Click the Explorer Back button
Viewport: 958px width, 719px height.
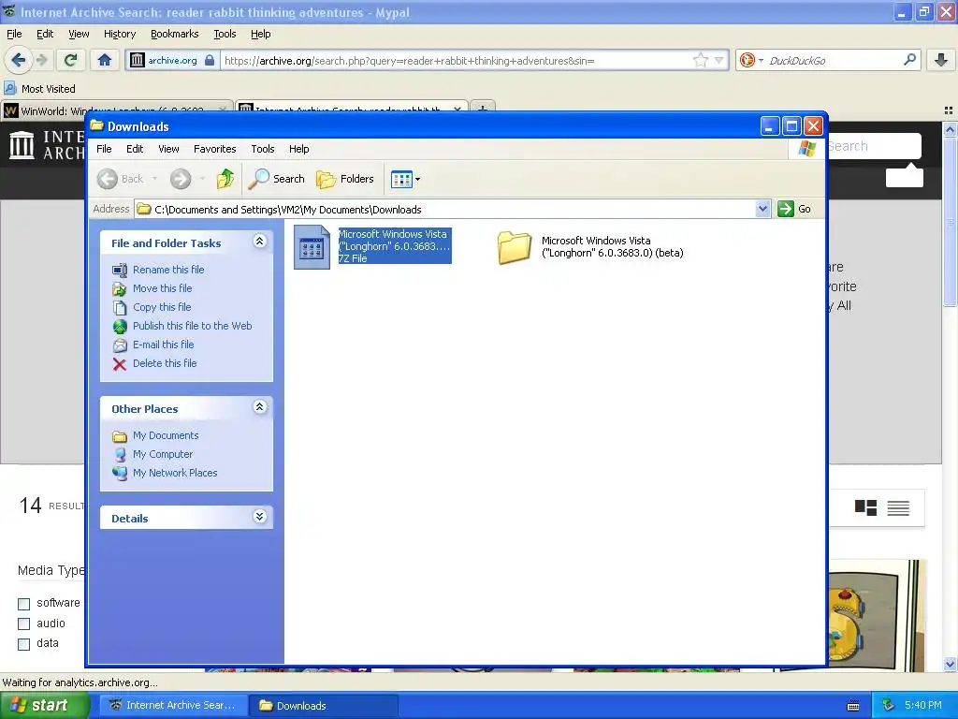(x=121, y=179)
